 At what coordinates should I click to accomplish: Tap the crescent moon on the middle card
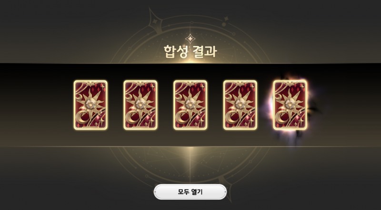coord(182,118)
